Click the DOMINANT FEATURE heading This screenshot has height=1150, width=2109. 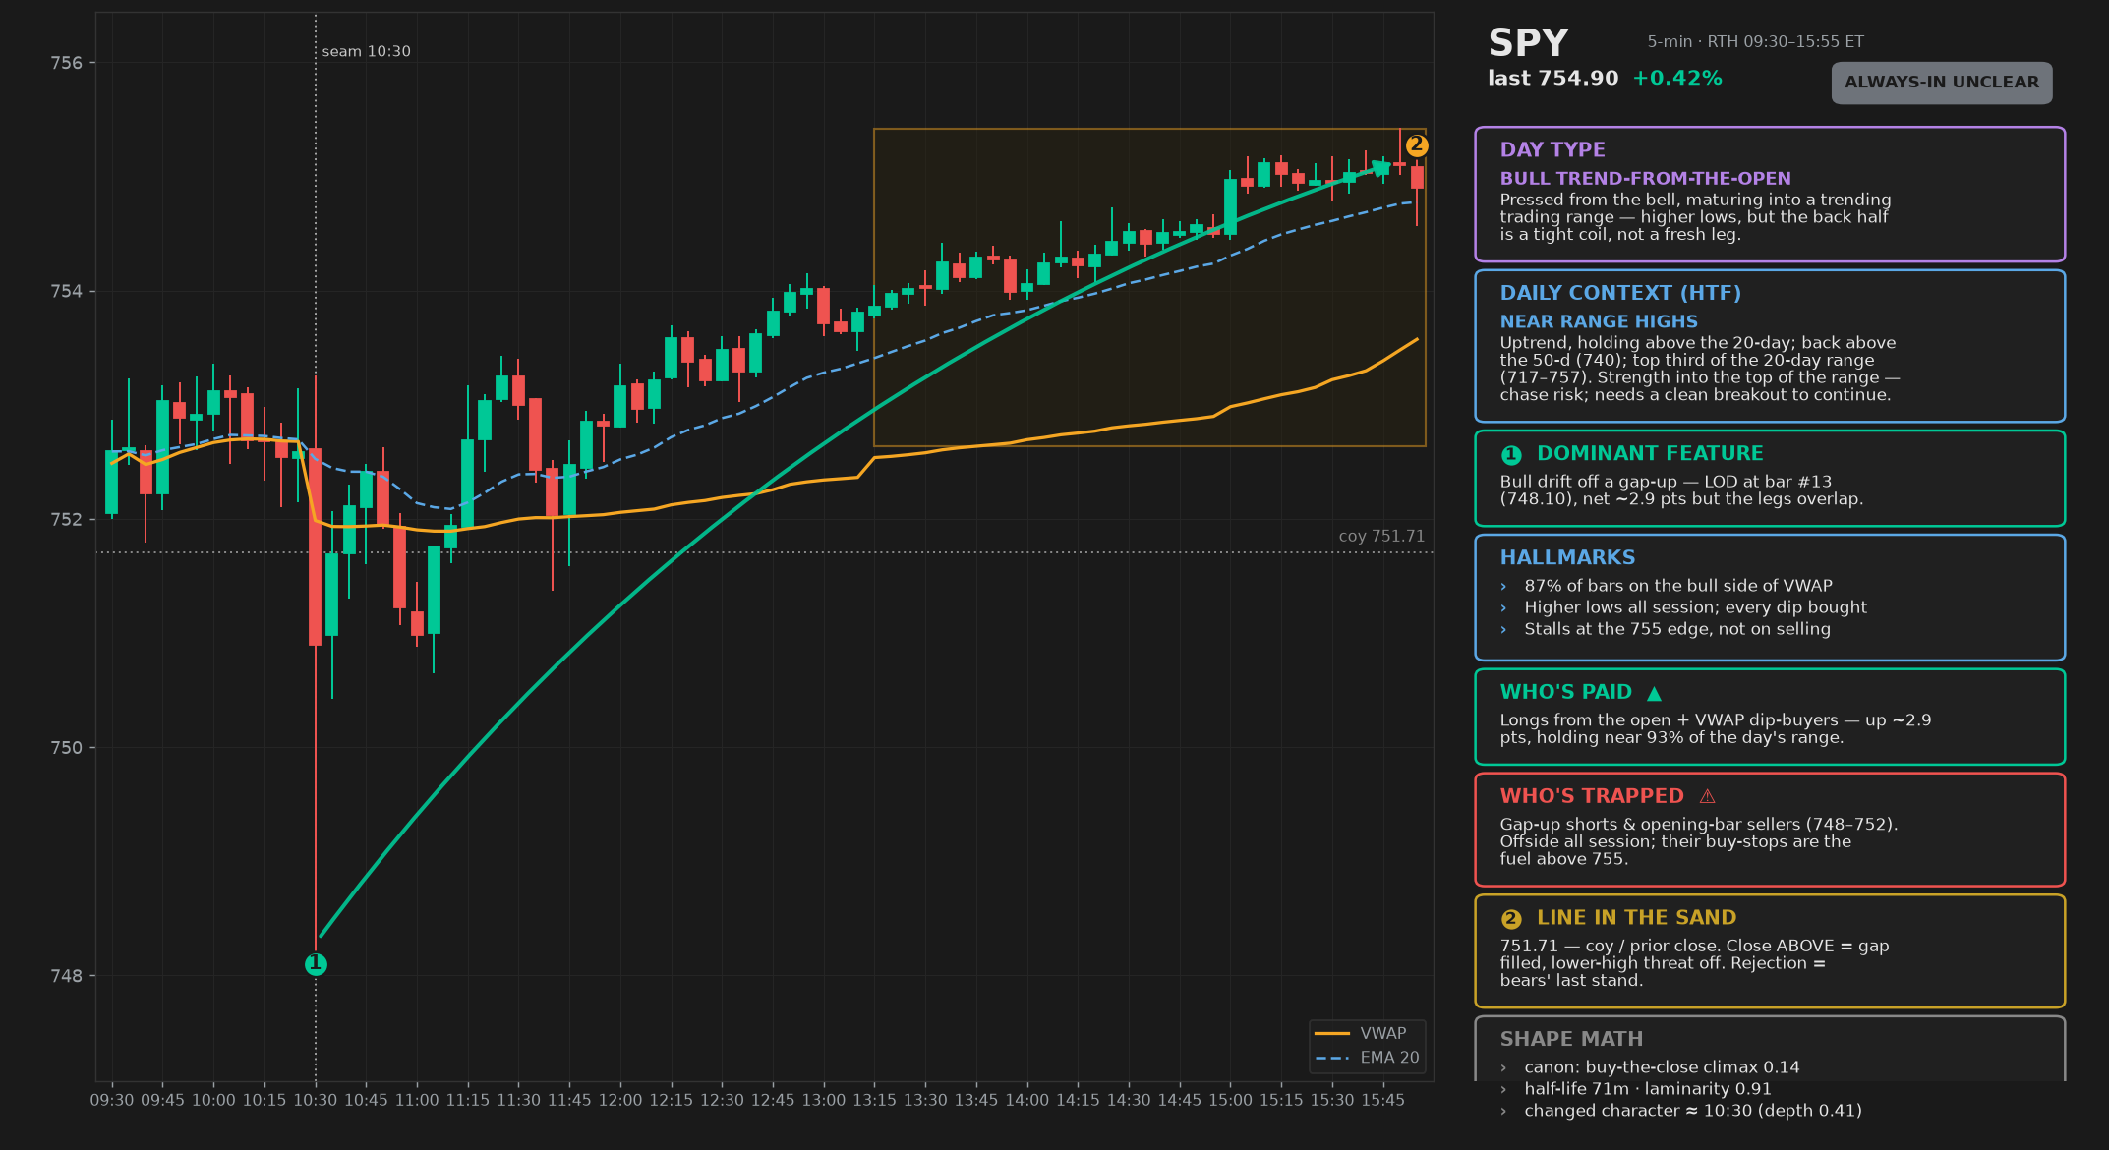1650,454
